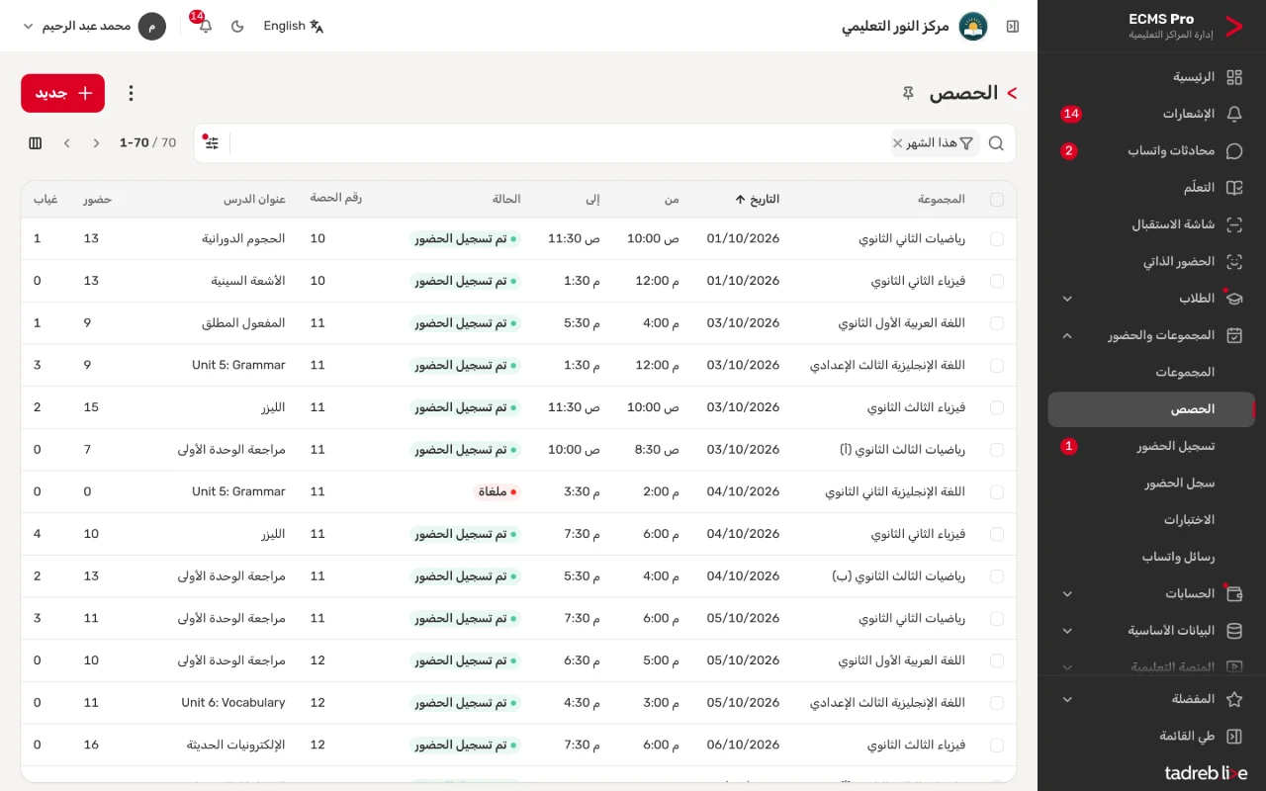
Task: Expand المفضلة favorites section
Action: tap(1151, 699)
